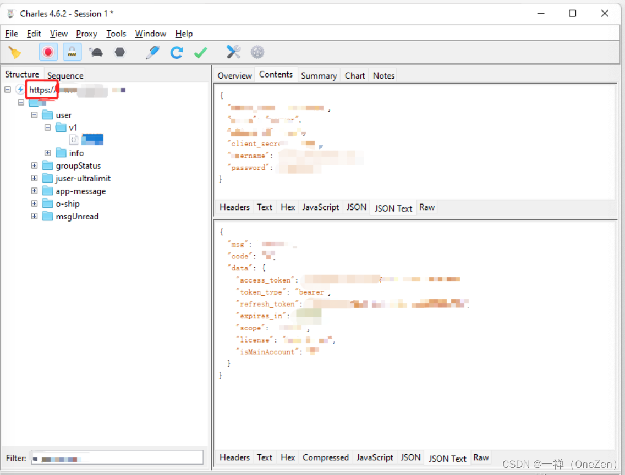Open request Headers tab
Screen dimensions: 625x475
tap(234, 207)
